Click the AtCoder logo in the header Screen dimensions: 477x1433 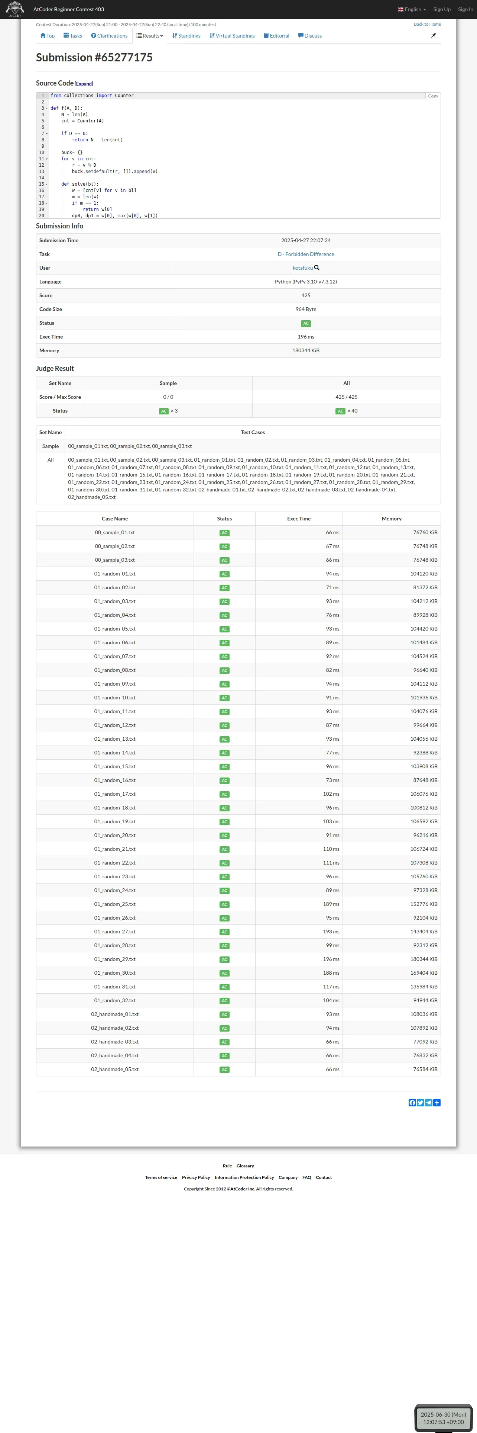coord(14,9)
